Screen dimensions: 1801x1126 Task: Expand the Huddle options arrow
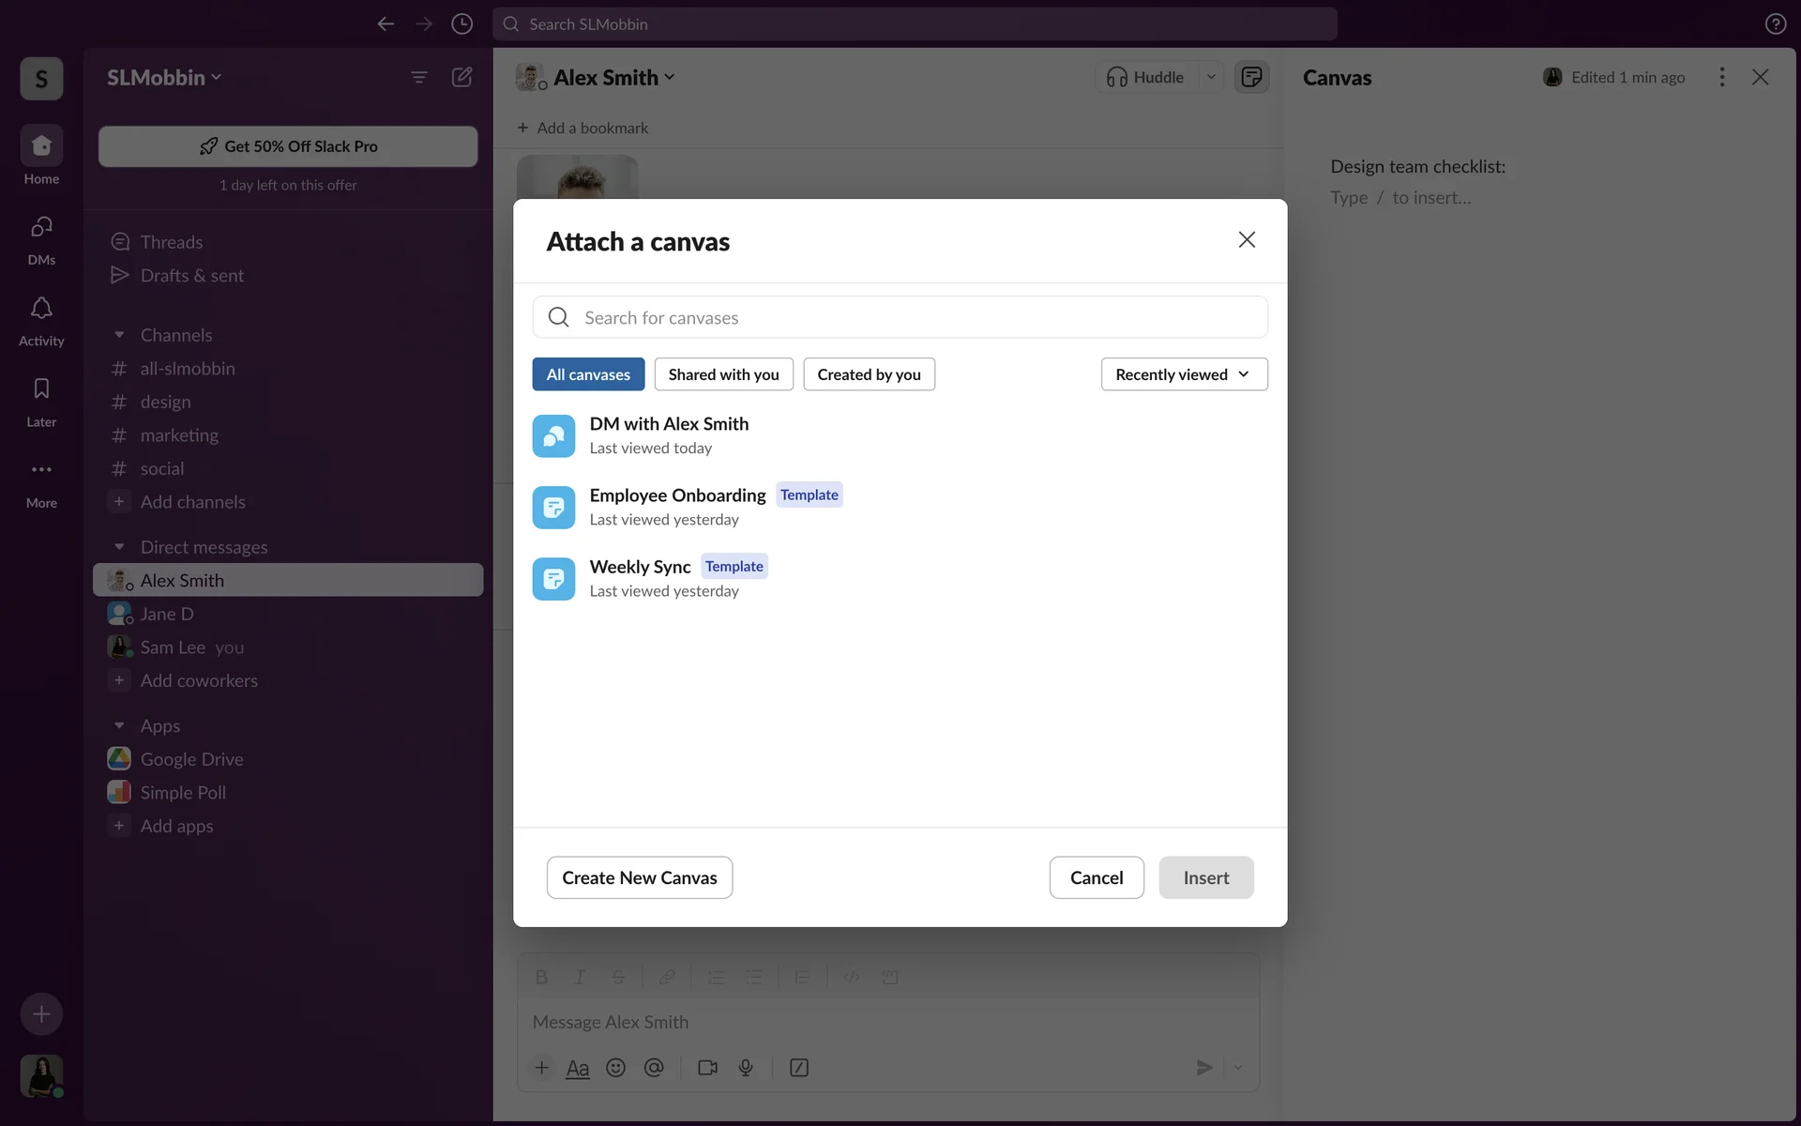click(x=1211, y=77)
